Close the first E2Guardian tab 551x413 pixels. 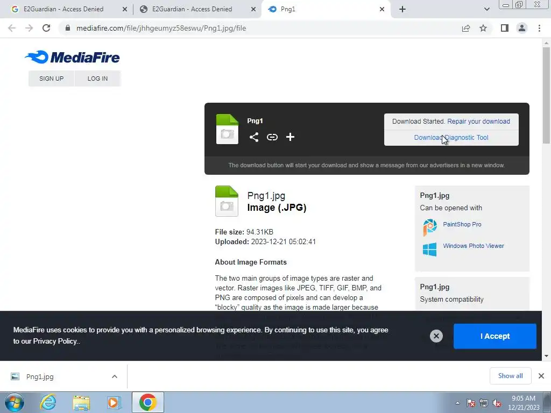point(125,9)
